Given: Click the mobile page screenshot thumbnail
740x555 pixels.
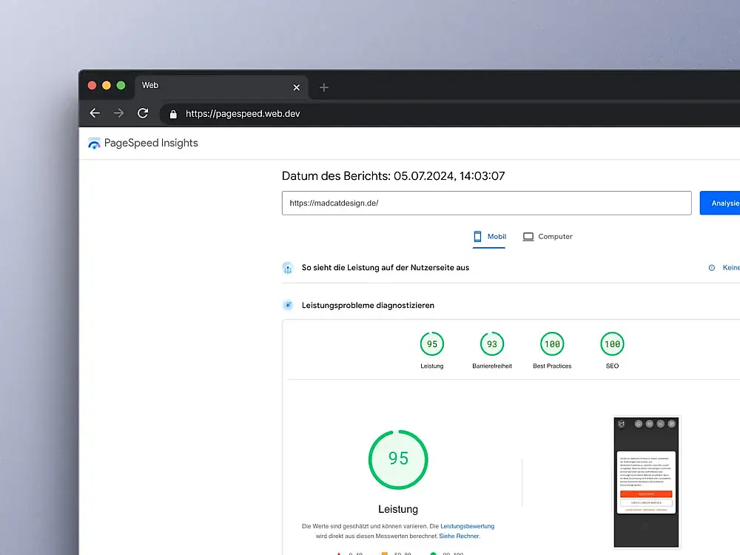Looking at the screenshot, I should click(646, 482).
